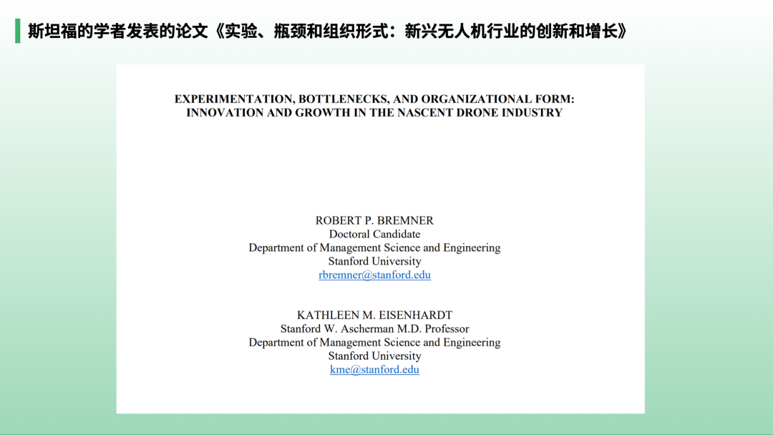Click 'Stanford W. Ascherman M.D. Professor' line
The height and width of the screenshot is (435, 773).
(x=374, y=329)
